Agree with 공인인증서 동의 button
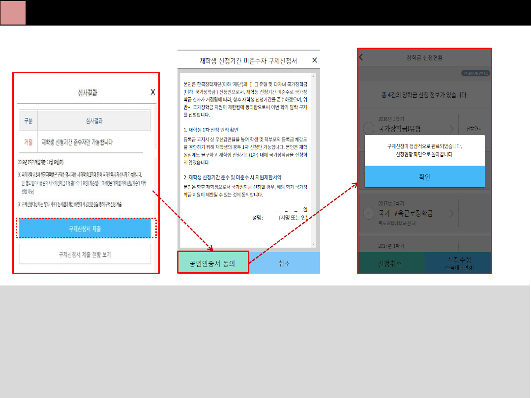 pos(212,263)
